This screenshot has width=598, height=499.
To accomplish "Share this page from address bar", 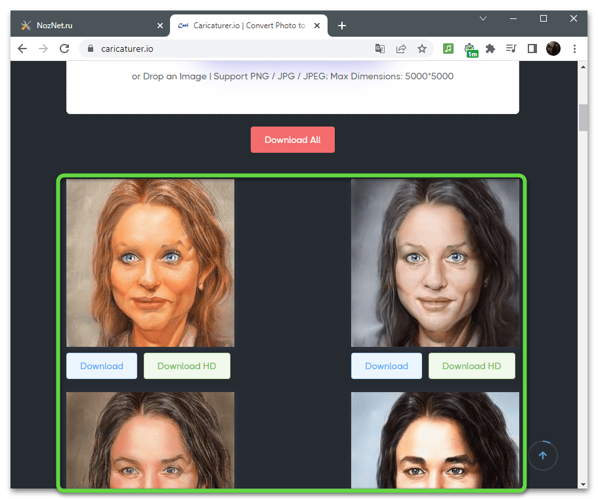I will tap(401, 49).
